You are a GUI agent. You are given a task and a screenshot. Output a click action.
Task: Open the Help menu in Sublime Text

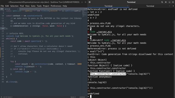(x=65, y=6)
